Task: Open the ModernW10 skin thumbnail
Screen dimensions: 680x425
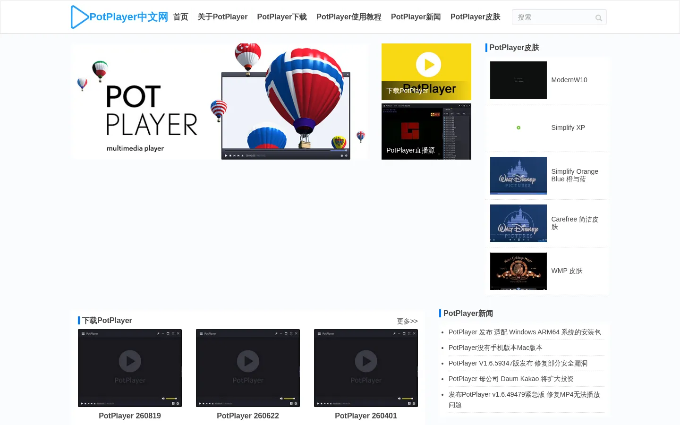Action: pyautogui.click(x=518, y=80)
